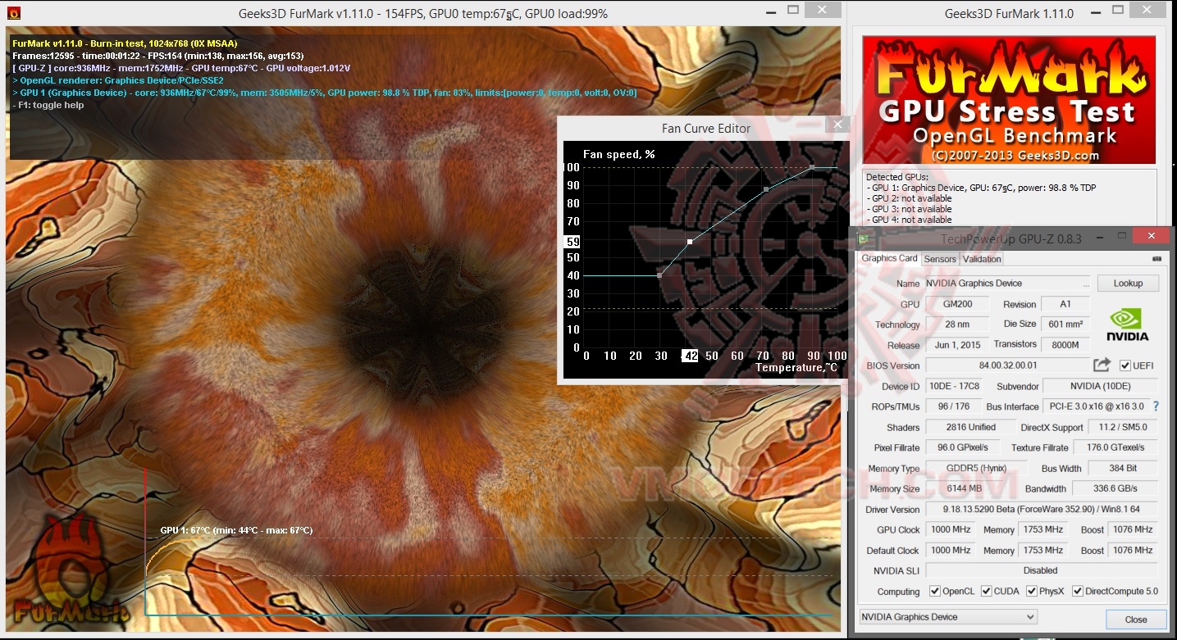Close the GPU-Z window with the red X
Screen dimensions: 1177x640
click(1151, 236)
